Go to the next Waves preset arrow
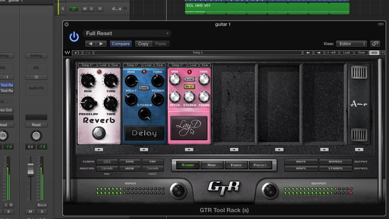The image size is (389, 219). (318, 53)
